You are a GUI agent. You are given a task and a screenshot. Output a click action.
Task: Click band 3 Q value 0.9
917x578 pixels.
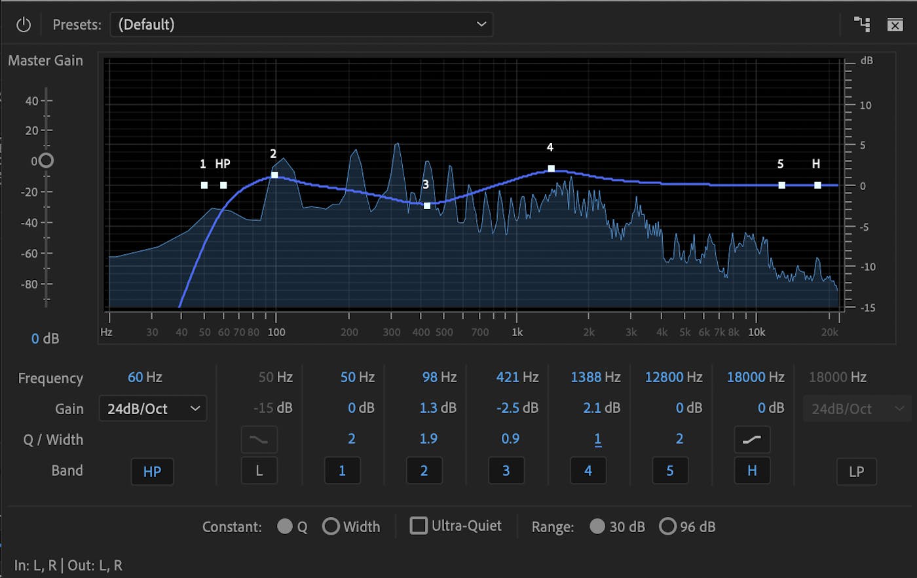[x=510, y=438]
